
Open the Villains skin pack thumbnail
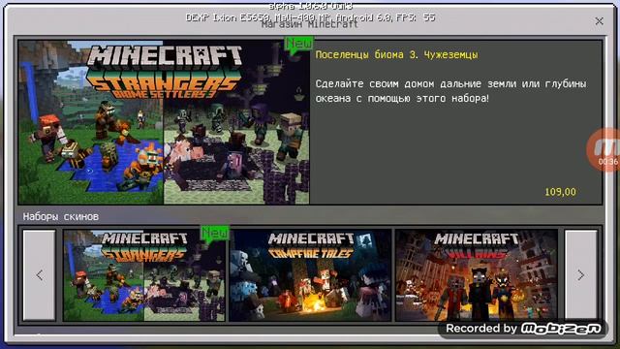[477, 275]
